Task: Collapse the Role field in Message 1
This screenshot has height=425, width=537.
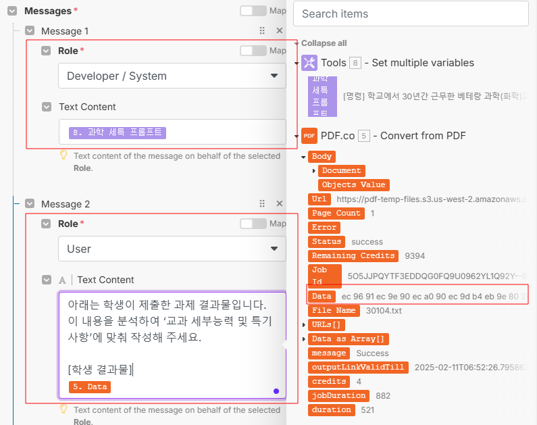Action: click(x=46, y=51)
